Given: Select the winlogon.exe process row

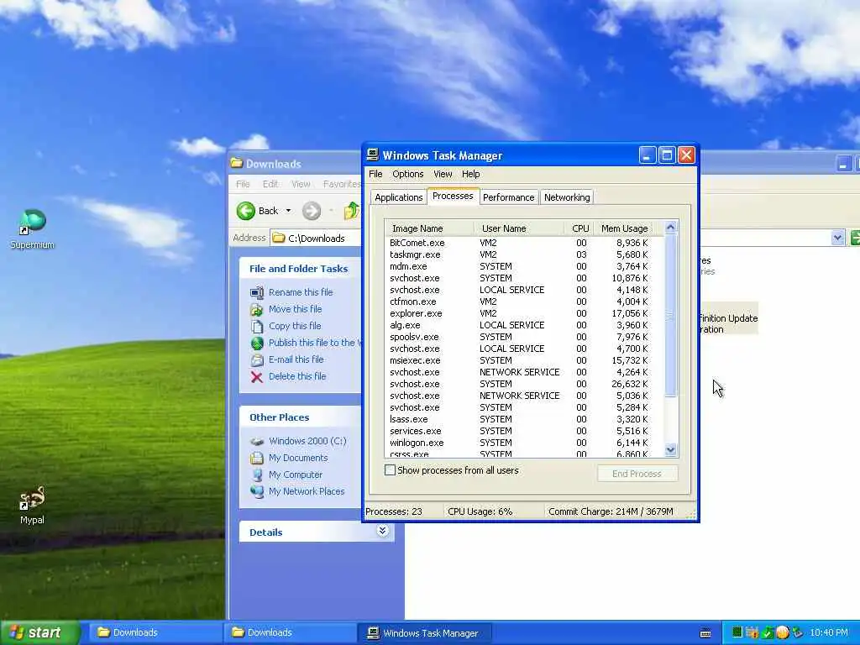Looking at the screenshot, I should coord(519,443).
